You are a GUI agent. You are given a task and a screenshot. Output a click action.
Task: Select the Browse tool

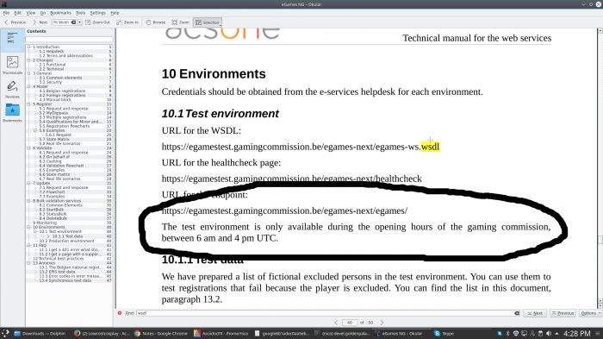156,22
